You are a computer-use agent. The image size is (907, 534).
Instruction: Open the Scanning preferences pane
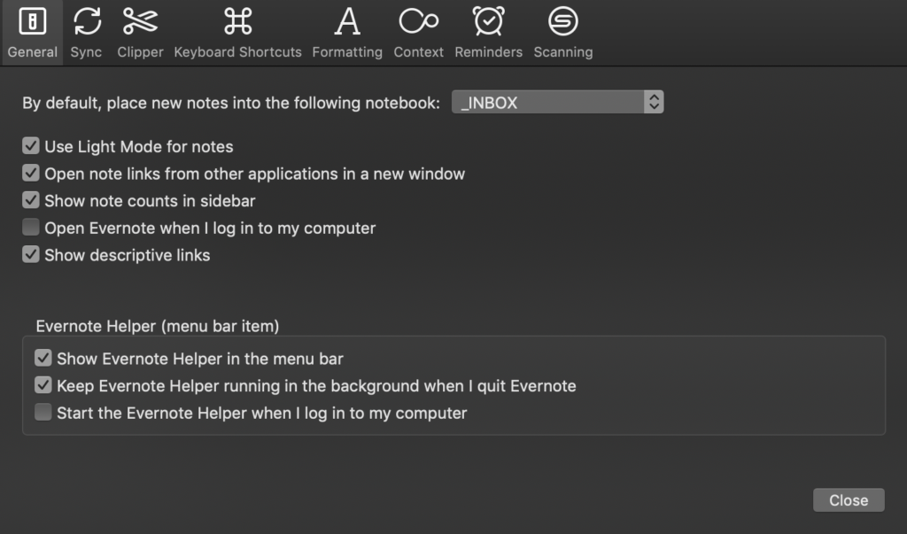[x=562, y=33]
